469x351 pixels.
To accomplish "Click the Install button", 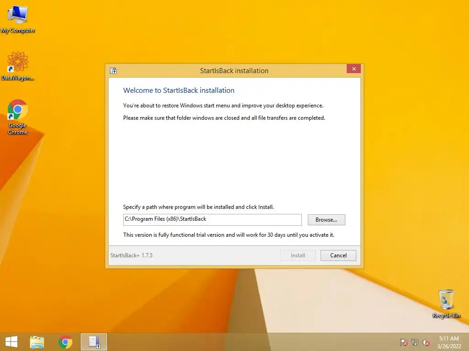I will pos(298,255).
